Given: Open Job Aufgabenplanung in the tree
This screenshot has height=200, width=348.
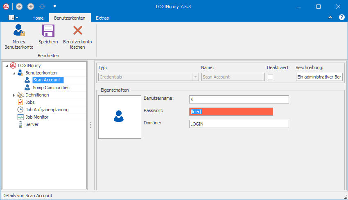Looking at the screenshot, I should (x=47, y=110).
